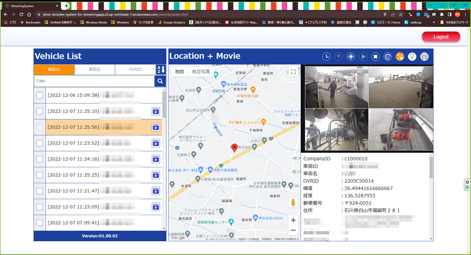Click the Logout button
The width and height of the screenshot is (471, 255).
click(x=441, y=37)
